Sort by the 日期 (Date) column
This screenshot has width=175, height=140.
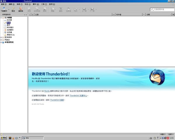tap(159, 15)
